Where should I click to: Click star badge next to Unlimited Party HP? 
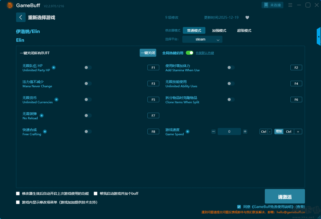tap(54, 67)
